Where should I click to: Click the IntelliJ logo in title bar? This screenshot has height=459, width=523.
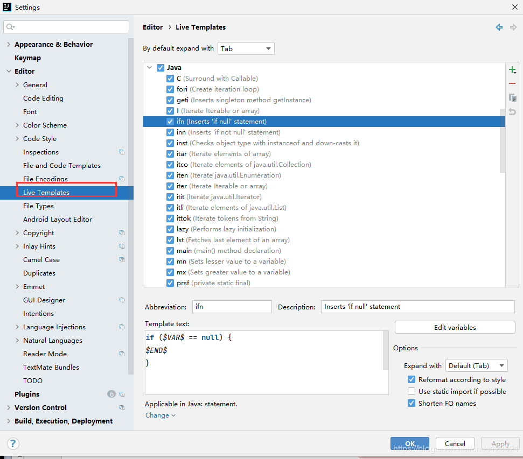tap(6, 7)
